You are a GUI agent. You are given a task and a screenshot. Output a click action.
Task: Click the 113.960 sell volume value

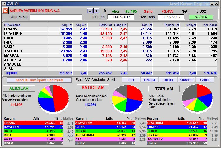(90, 105)
